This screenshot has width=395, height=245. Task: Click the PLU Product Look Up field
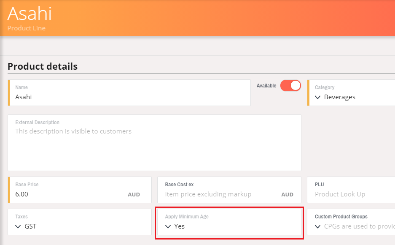click(x=351, y=190)
